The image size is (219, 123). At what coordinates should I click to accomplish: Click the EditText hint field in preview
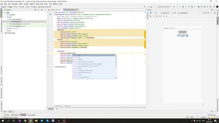(x=182, y=28)
